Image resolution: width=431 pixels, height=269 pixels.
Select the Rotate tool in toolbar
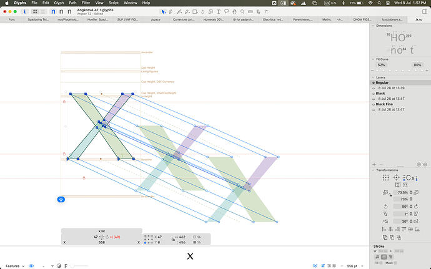[x=202, y=12]
